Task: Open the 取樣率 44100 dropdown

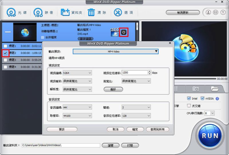Action: point(77,116)
